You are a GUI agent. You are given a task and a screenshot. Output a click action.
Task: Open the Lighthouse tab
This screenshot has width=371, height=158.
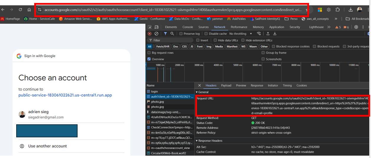(316, 27)
